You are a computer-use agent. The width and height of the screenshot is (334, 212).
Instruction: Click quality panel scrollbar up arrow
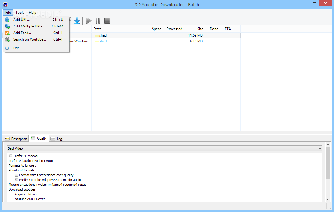328,145
